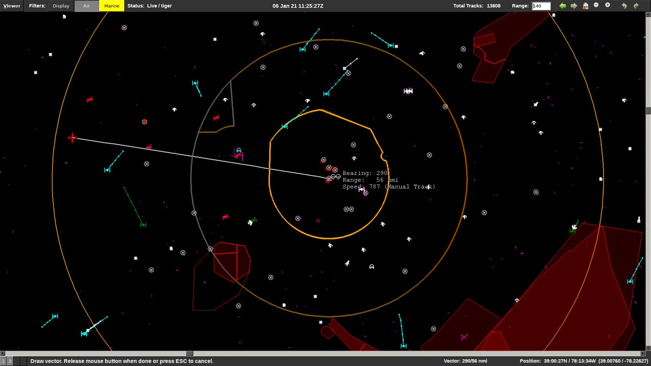Switch to view tab 1
The height and width of the screenshot is (366, 651).
click(3, 361)
